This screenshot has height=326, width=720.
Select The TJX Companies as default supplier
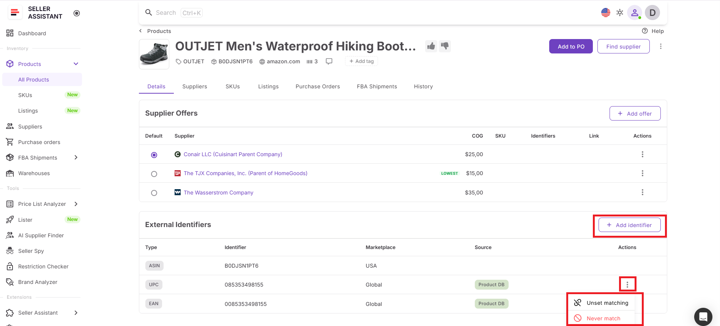click(154, 174)
